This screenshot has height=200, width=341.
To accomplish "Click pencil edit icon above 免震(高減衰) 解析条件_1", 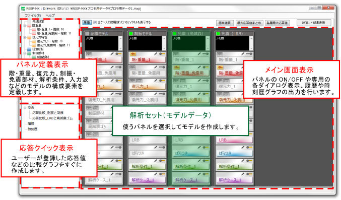I will pyautogui.click(x=199, y=161).
